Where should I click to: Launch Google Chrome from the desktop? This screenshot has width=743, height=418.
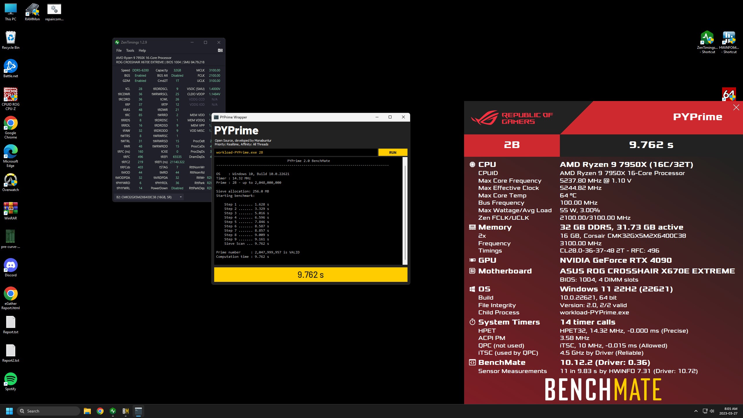point(10,128)
